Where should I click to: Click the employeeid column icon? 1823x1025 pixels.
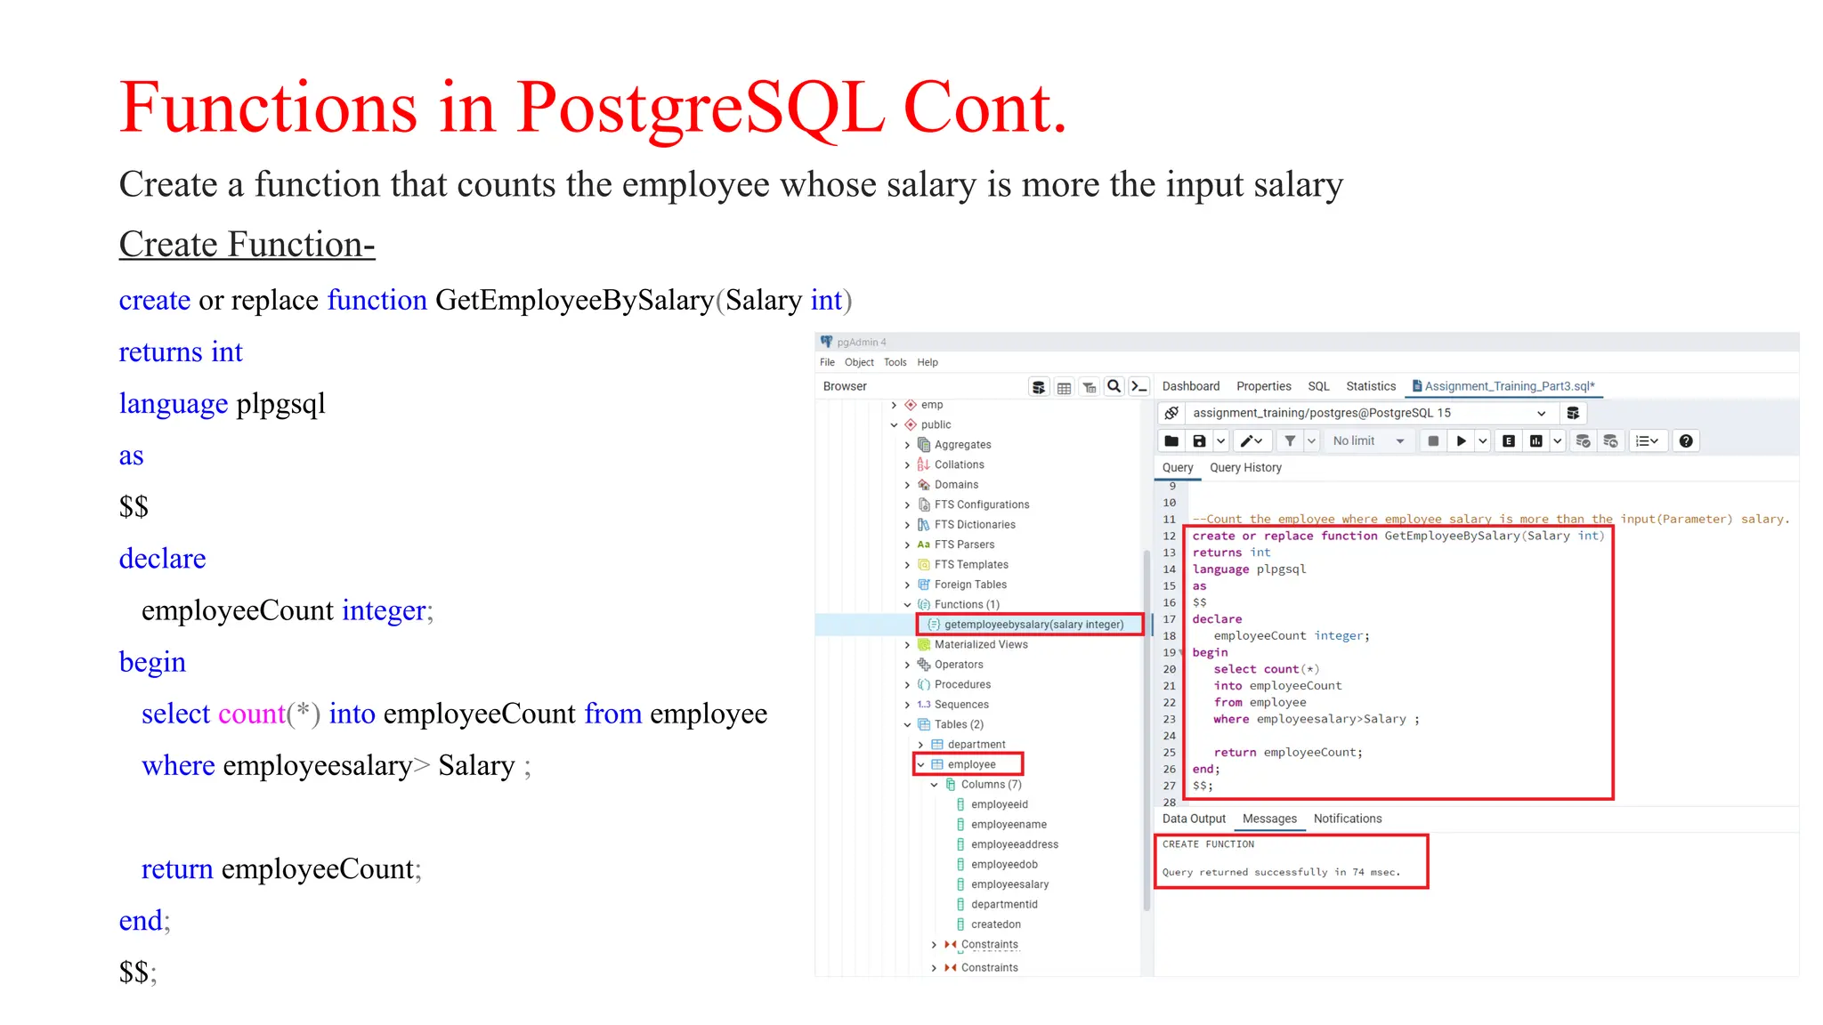click(960, 804)
